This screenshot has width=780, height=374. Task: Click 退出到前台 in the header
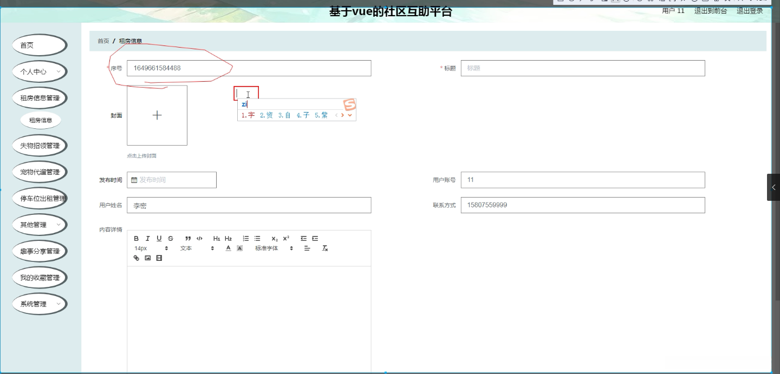[711, 11]
